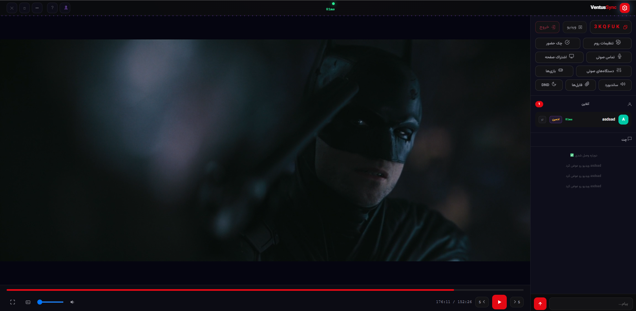
Task: Maximize the VentusSync window
Action: click(24, 8)
